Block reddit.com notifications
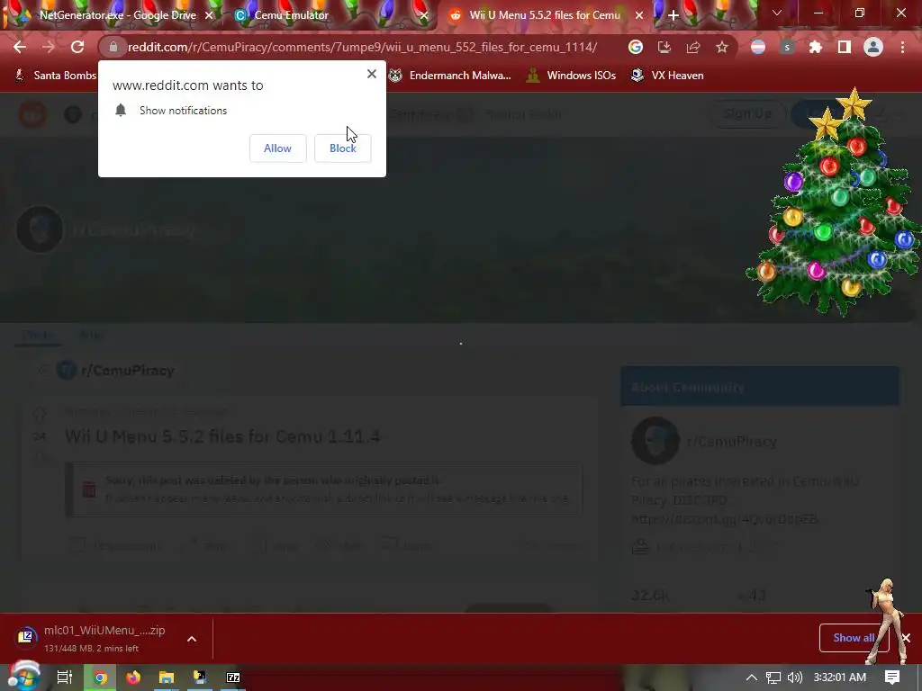 click(x=343, y=148)
